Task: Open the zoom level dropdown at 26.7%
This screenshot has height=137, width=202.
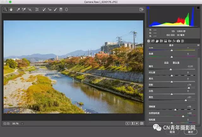Action: 22,123
